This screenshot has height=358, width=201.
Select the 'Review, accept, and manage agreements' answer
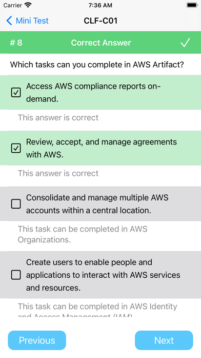[x=102, y=149]
